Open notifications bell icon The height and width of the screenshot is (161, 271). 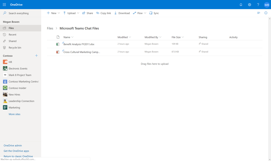(241, 5)
